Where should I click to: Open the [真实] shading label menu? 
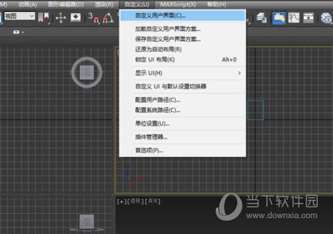152,201
